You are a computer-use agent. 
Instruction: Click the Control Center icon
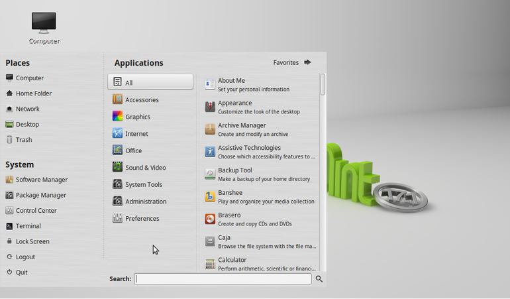[x=9, y=210]
